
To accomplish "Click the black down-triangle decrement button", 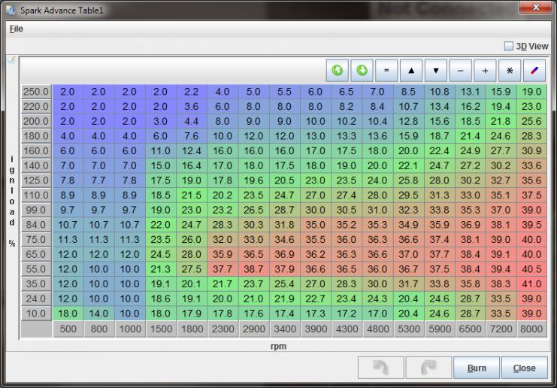I will pos(436,71).
